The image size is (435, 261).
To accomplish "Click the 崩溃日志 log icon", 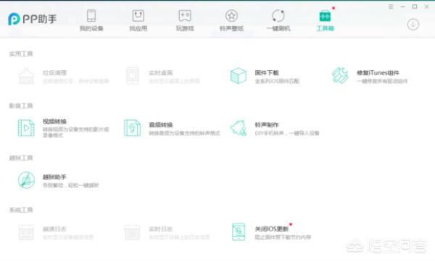I will 26,232.
